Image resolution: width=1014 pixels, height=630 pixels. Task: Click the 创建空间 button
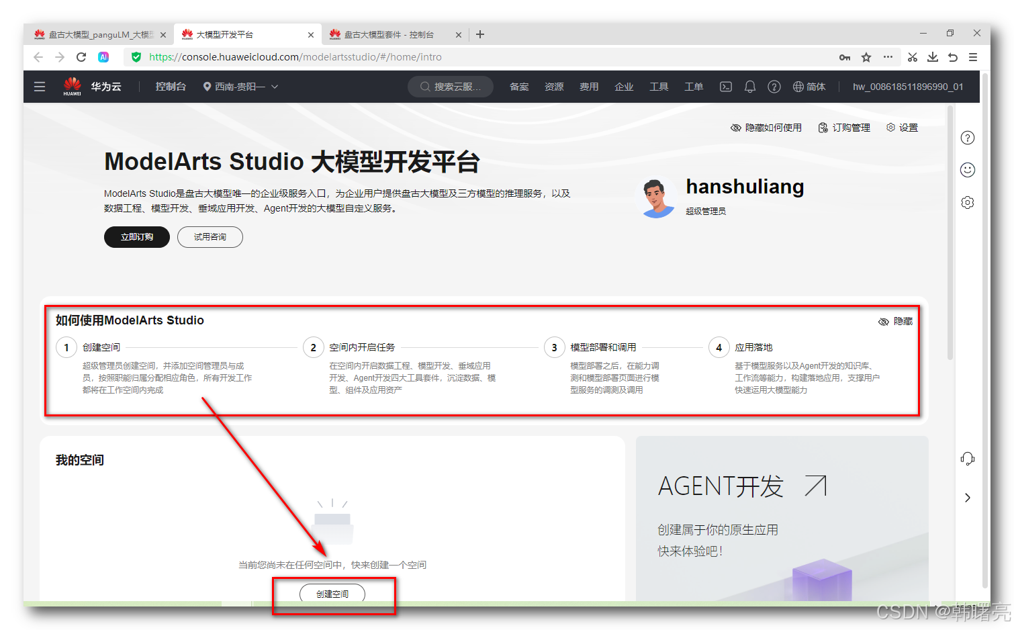pyautogui.click(x=332, y=594)
